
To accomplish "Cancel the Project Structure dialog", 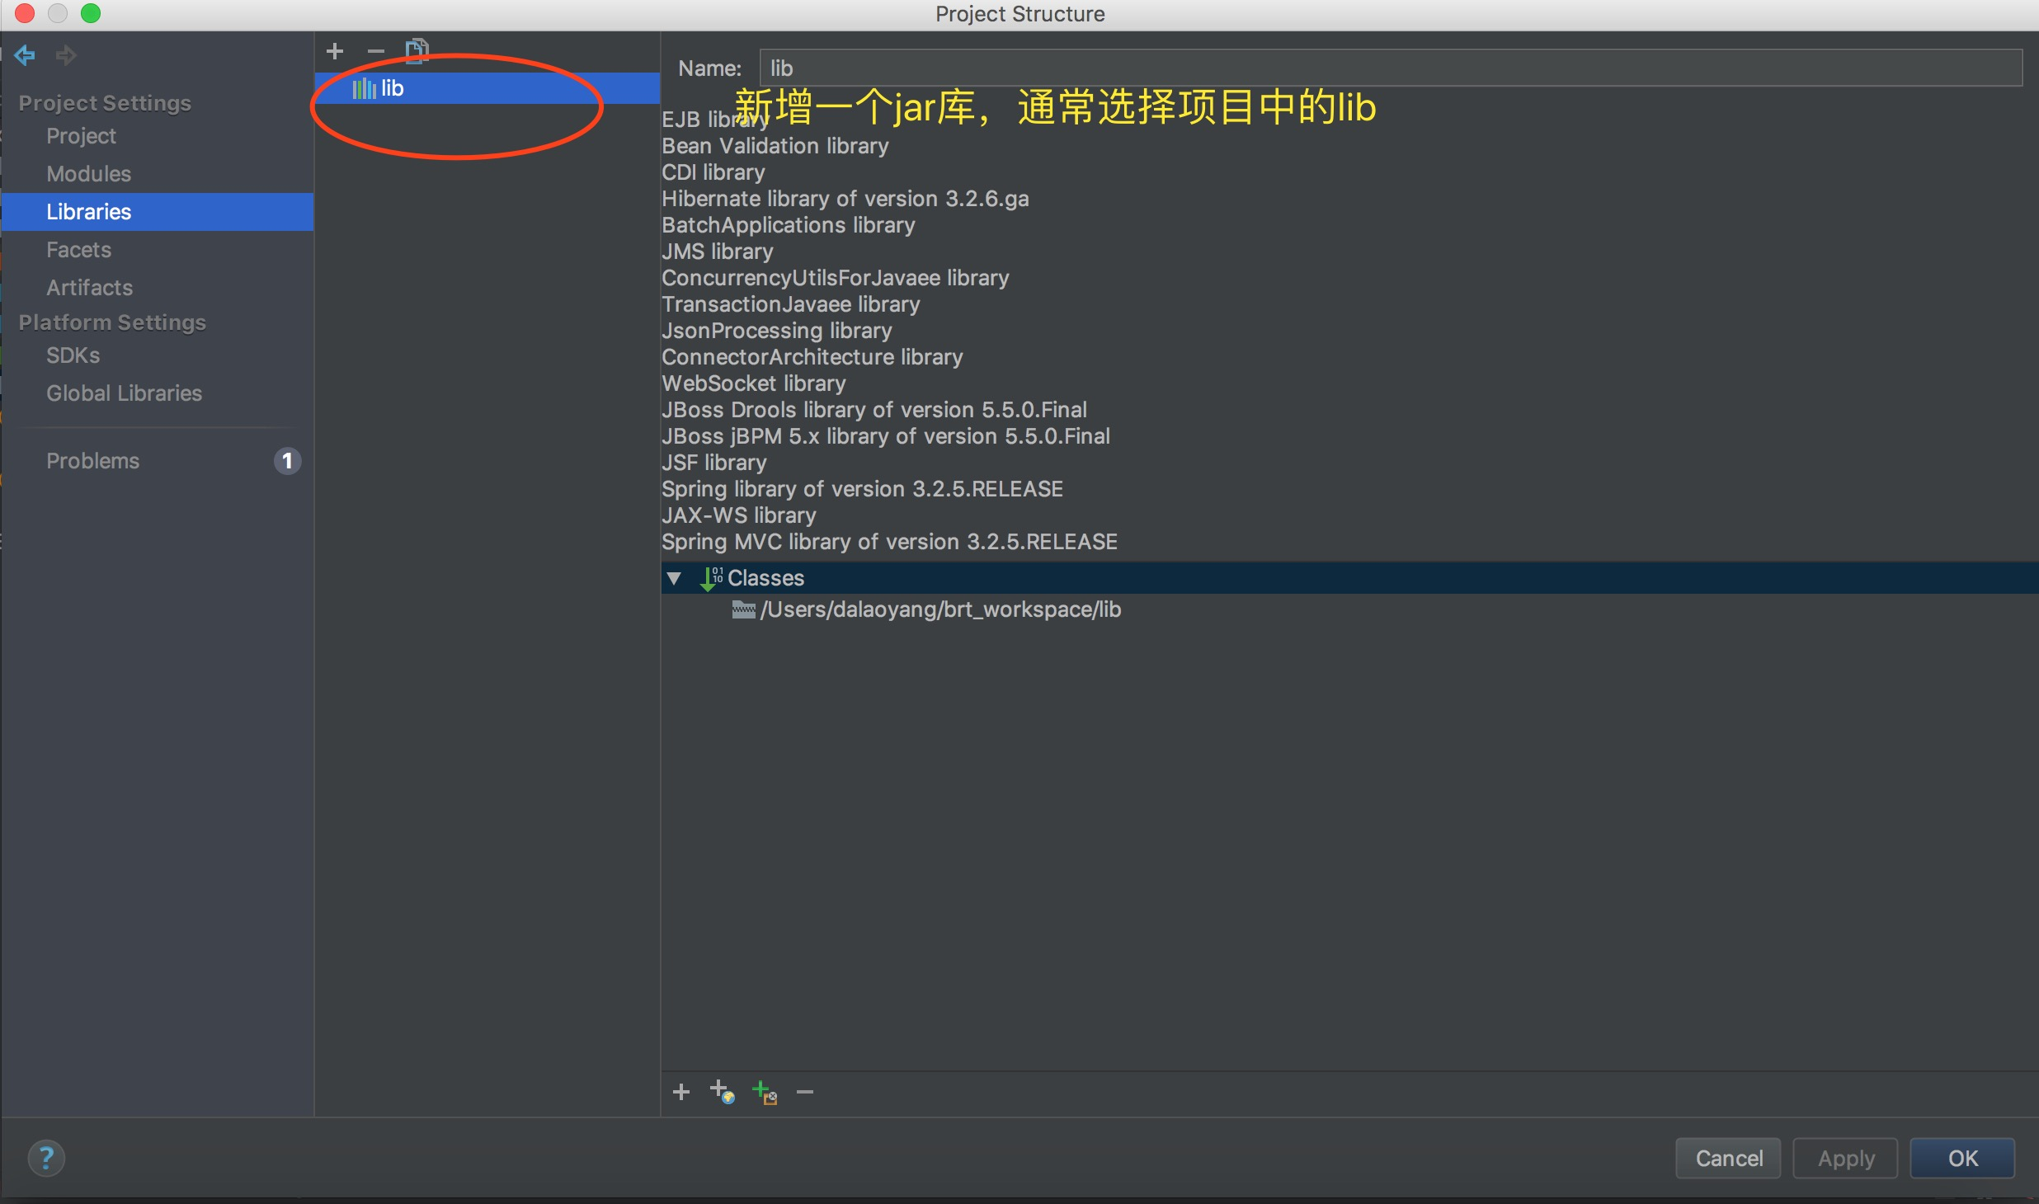I will [x=1727, y=1158].
